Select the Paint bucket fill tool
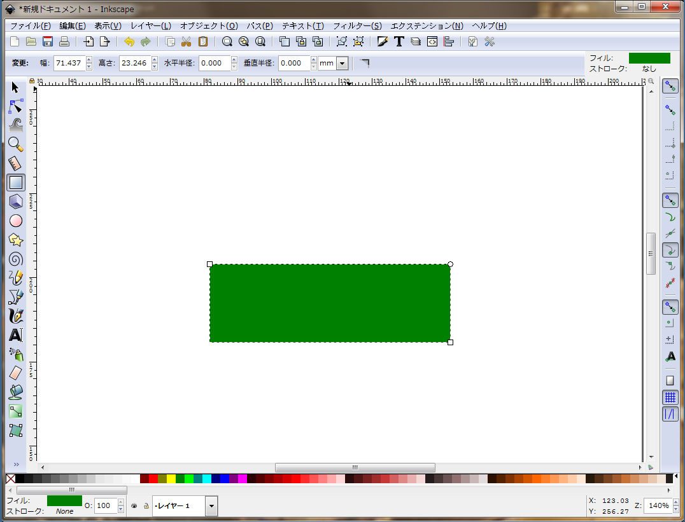The image size is (685, 522). point(16,392)
